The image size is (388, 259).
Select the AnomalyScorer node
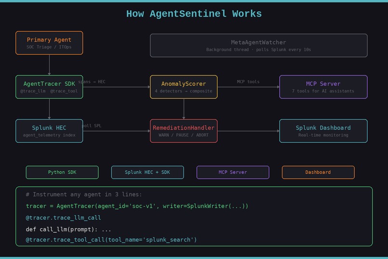183,87
